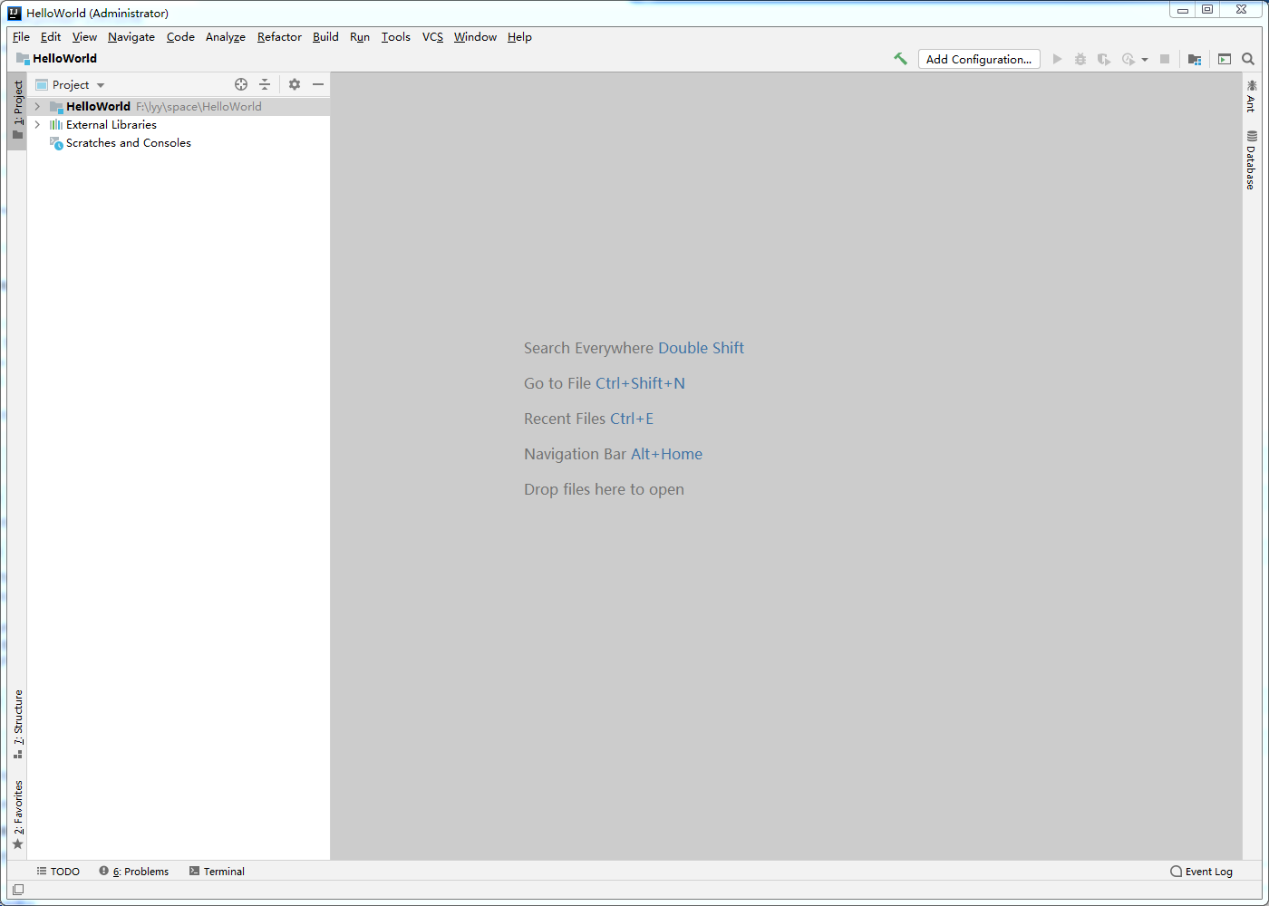1269x906 pixels.
Task: Click the debug bug icon in toolbar
Action: 1080,59
